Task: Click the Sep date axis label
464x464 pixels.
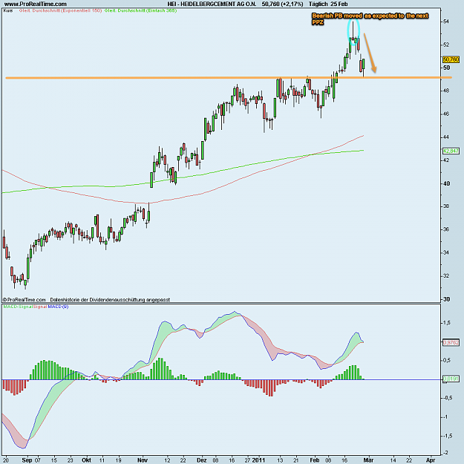Action: pyautogui.click(x=27, y=460)
